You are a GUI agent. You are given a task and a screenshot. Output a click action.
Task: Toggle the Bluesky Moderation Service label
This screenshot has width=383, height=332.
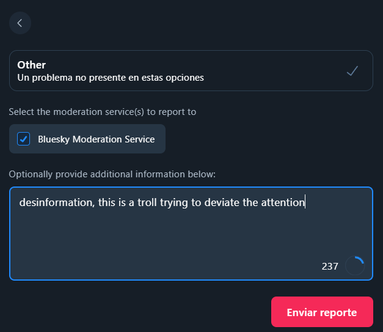tap(96, 139)
